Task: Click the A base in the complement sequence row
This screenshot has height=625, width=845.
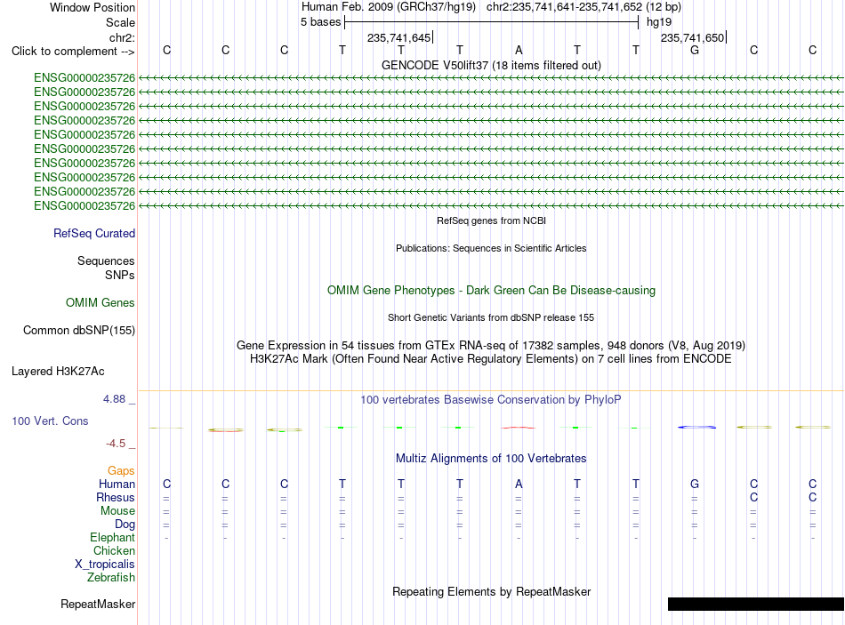Action: pyautogui.click(x=519, y=50)
